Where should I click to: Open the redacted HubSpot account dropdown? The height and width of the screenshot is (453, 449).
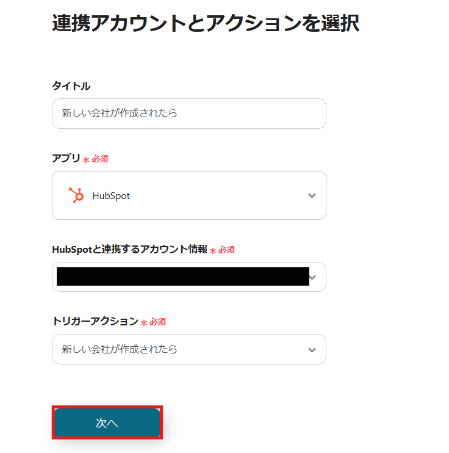tap(182, 277)
